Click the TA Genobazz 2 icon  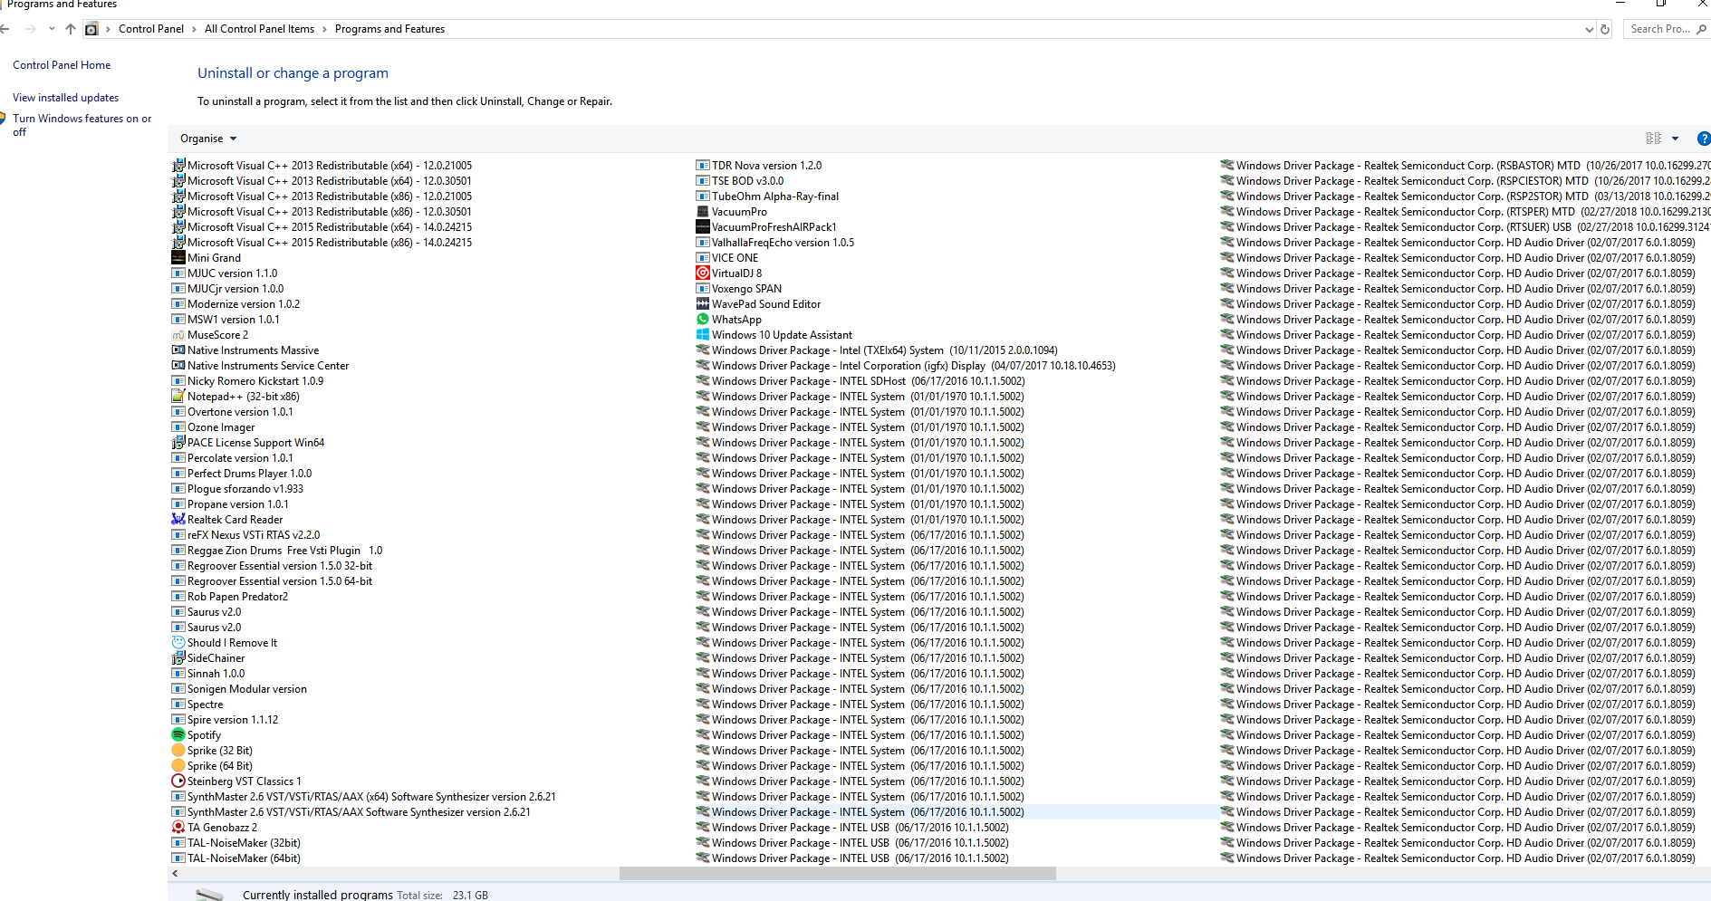coord(178,827)
